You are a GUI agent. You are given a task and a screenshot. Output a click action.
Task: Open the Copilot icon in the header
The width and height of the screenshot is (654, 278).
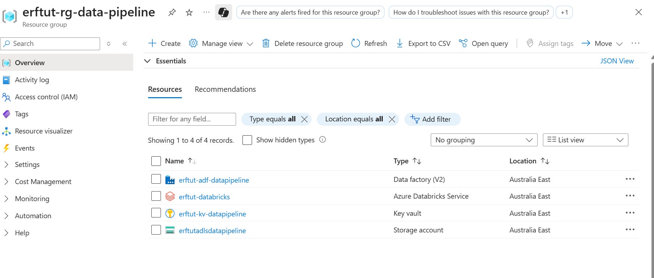tap(223, 12)
